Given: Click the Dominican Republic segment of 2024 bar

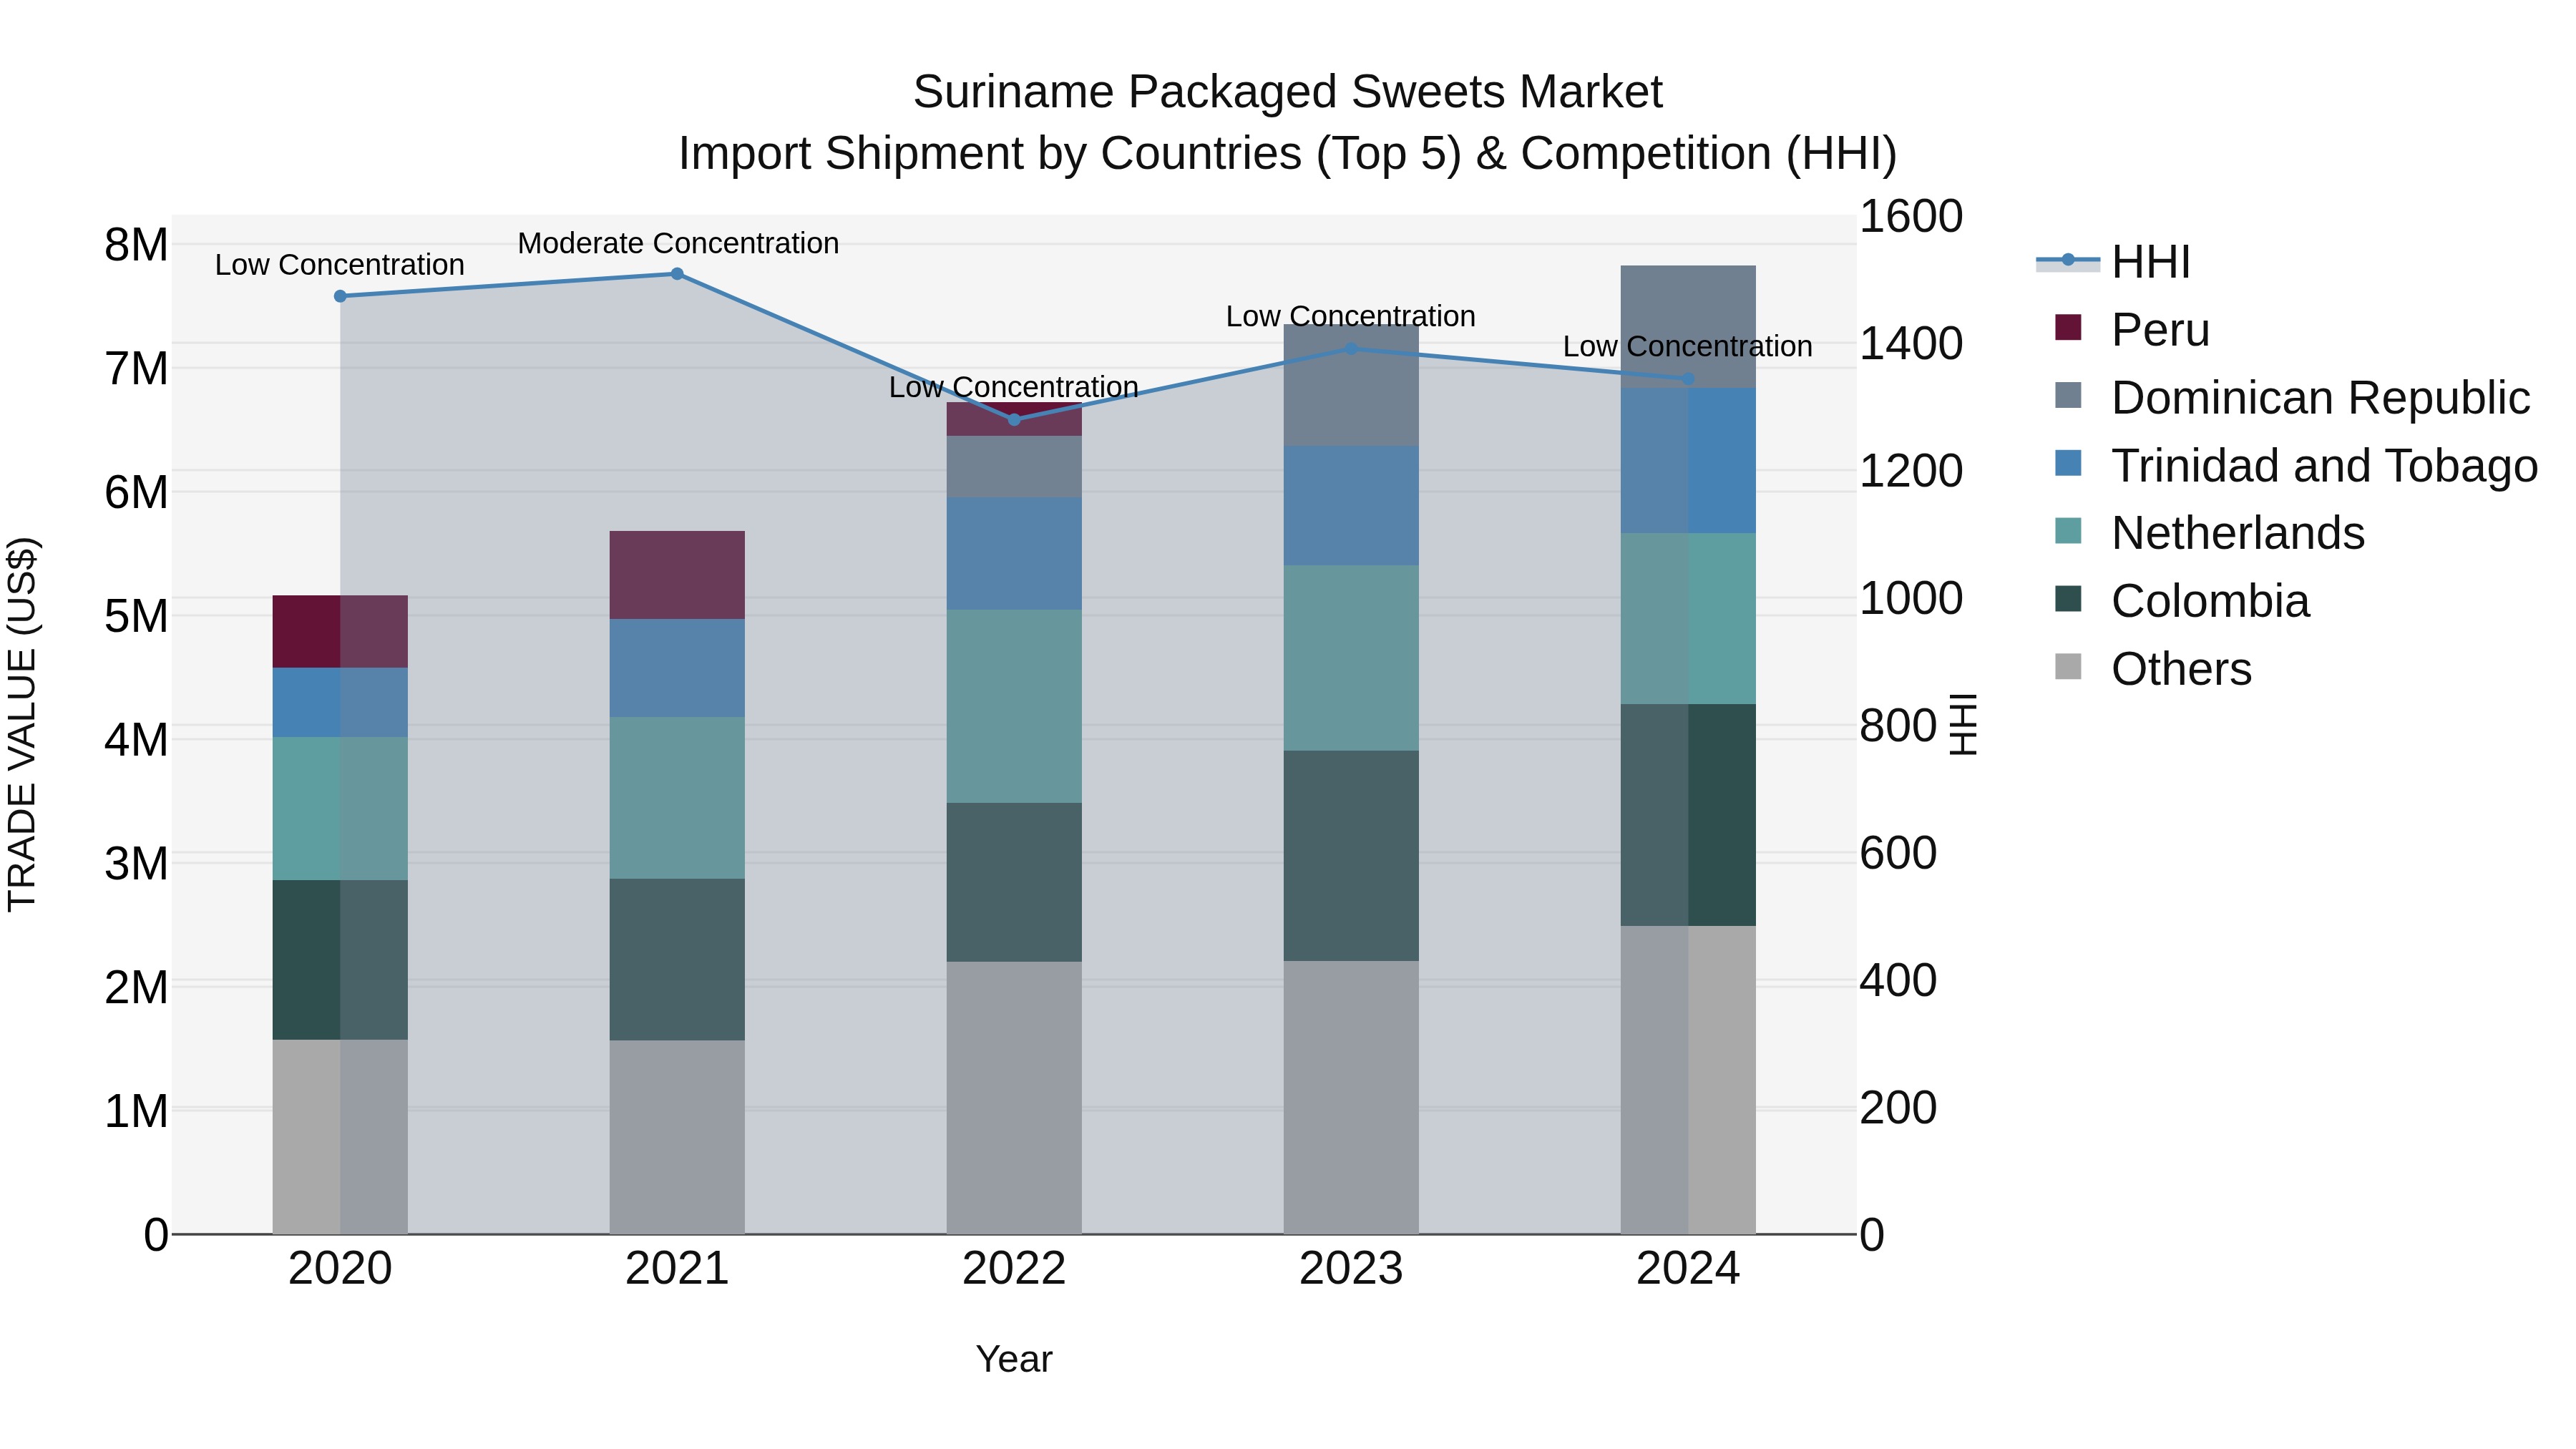Looking at the screenshot, I should [1688, 327].
